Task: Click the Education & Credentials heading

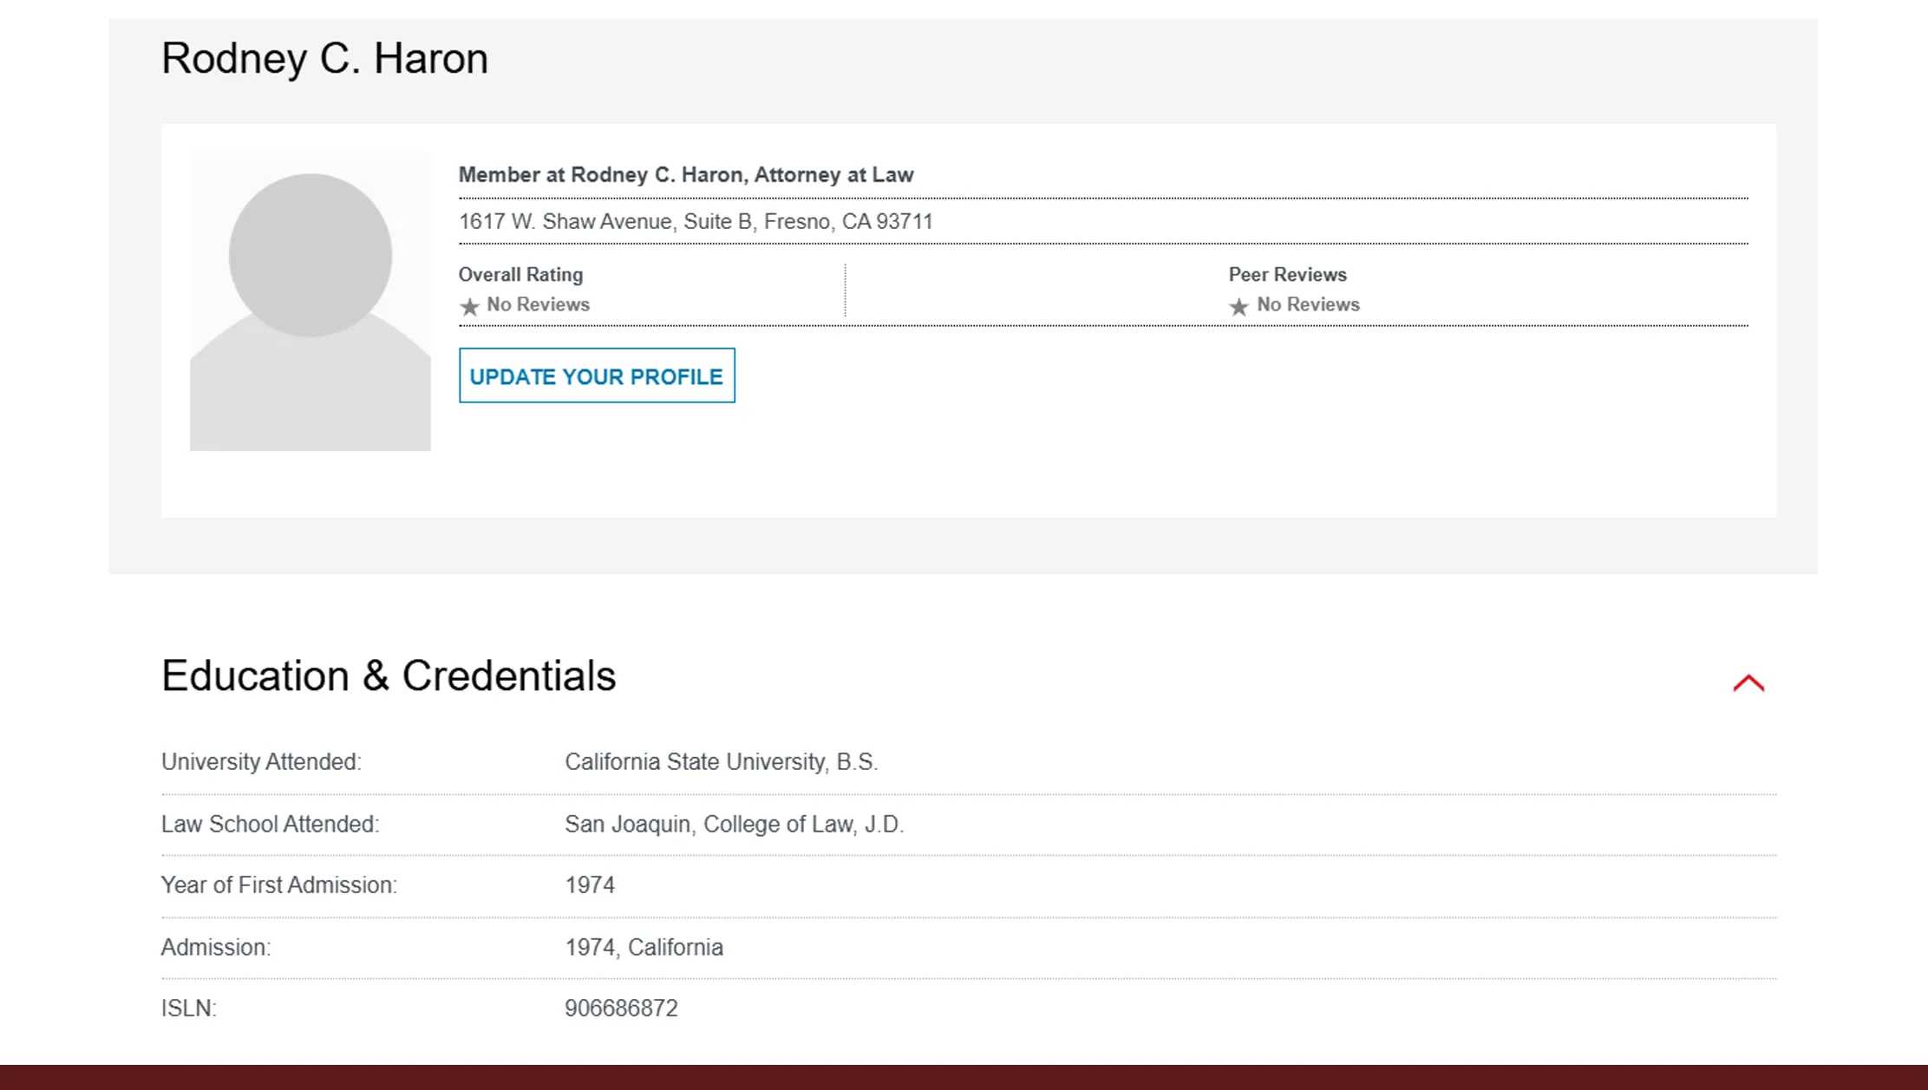Action: 388,676
